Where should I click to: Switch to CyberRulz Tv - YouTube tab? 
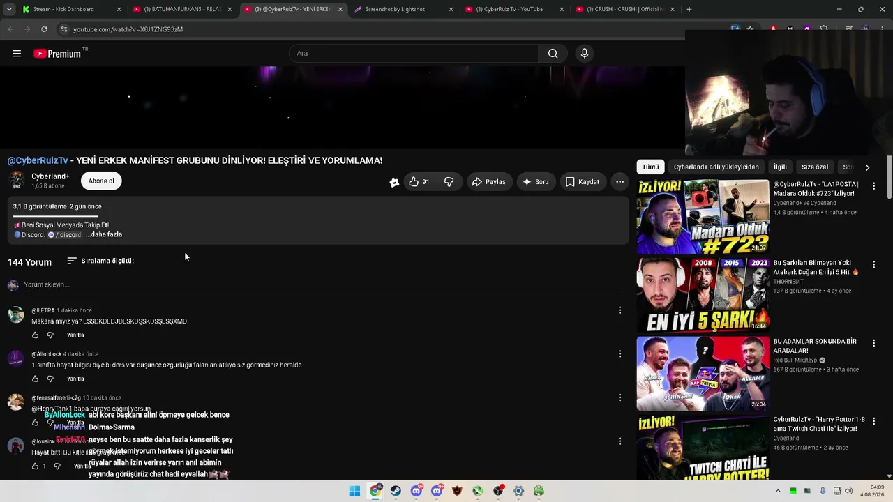coord(515,9)
